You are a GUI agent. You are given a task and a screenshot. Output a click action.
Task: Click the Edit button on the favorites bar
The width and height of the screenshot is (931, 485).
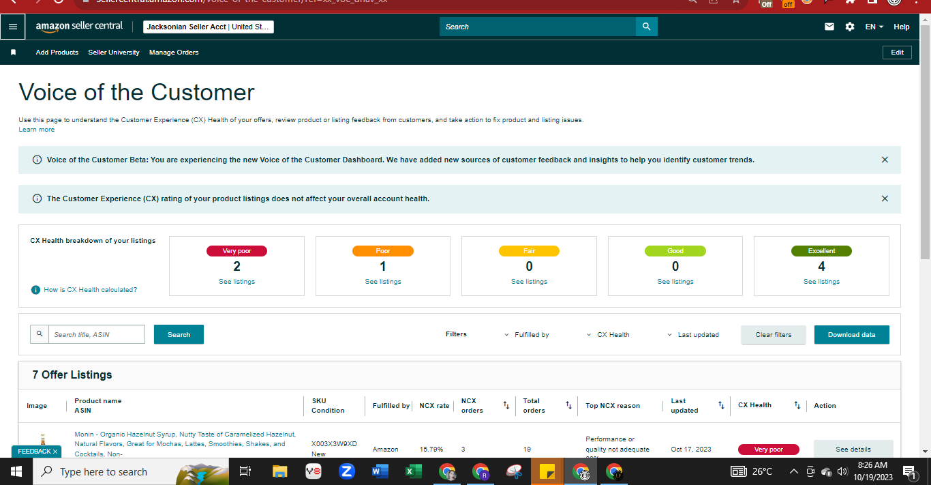click(898, 53)
